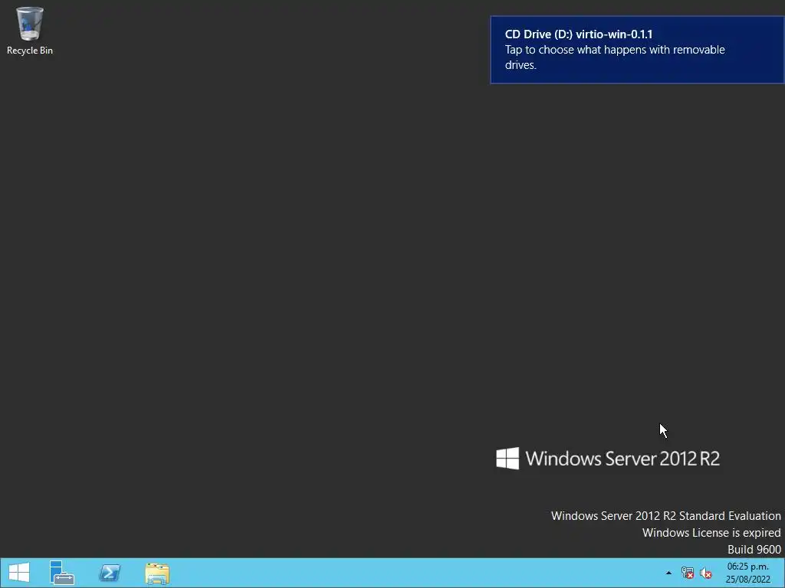Launch Server Manager from the taskbar

click(x=61, y=573)
